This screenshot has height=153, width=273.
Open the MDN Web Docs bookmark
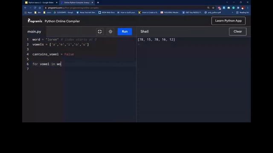(107, 12)
